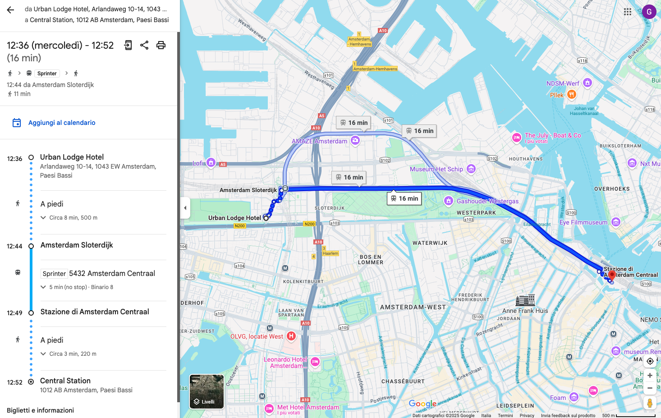The height and width of the screenshot is (418, 661).
Task: Select Amsterdam Sloterdijk stop in itinerary
Action: point(77,245)
